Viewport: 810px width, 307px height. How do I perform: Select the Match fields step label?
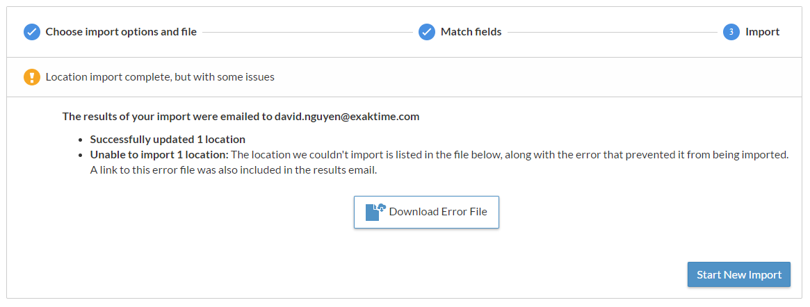[471, 32]
